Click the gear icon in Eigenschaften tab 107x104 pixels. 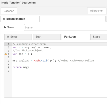click(x=4, y=19)
